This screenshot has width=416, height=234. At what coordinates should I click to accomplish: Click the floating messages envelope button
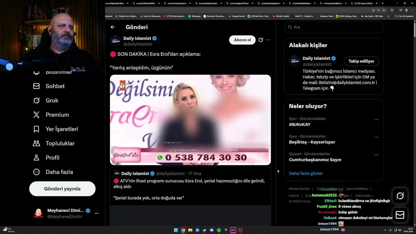[x=400, y=215]
